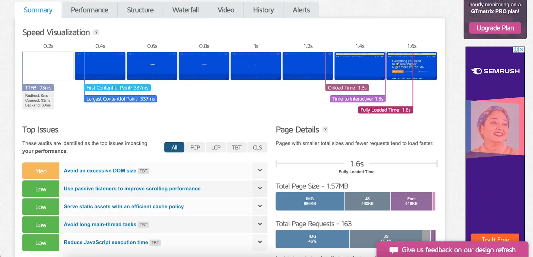Click the ad info icon on Semrush banner
Screen dimensions: 533x257
[516, 50]
